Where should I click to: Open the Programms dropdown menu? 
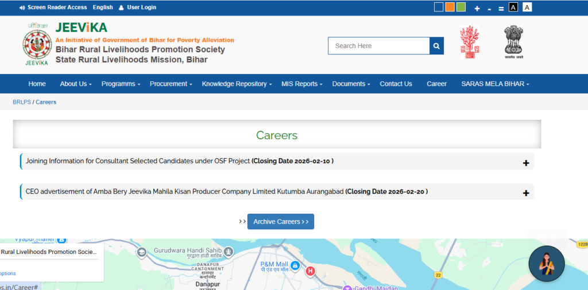coord(121,84)
